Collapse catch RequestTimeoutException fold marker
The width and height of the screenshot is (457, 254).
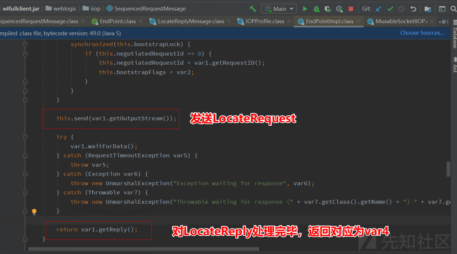pos(25,156)
